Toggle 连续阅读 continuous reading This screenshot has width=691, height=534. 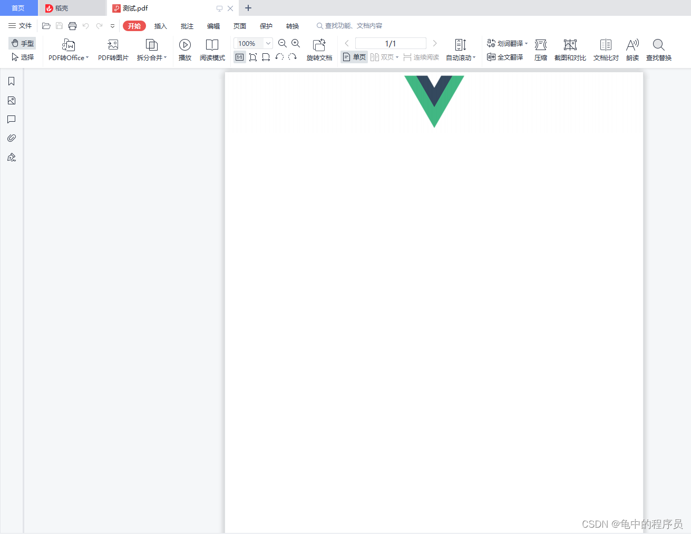pyautogui.click(x=421, y=57)
